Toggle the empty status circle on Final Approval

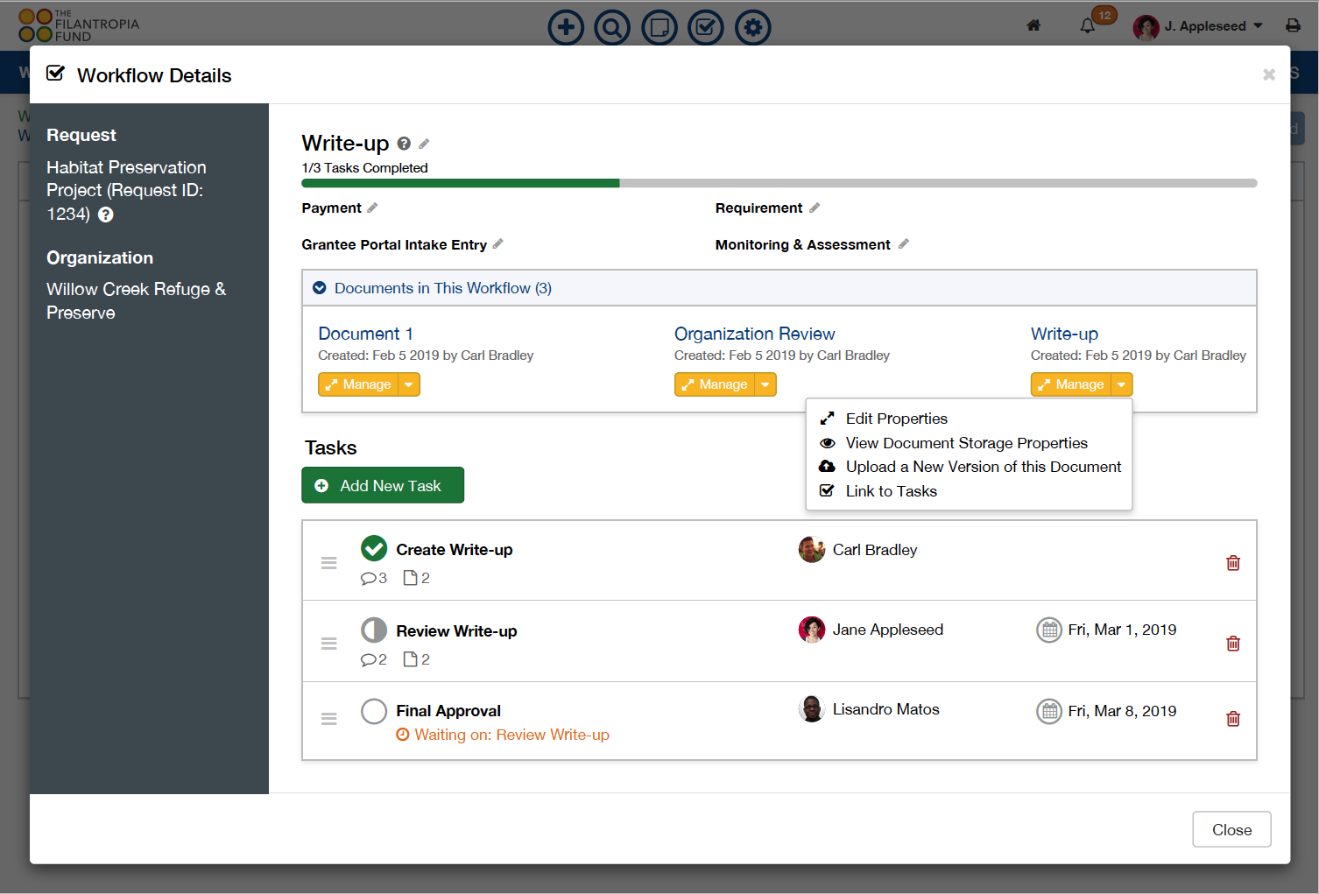coord(374,711)
